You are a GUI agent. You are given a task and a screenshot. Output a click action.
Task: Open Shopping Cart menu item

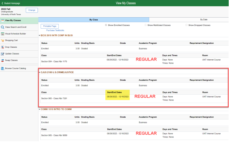(19, 40)
